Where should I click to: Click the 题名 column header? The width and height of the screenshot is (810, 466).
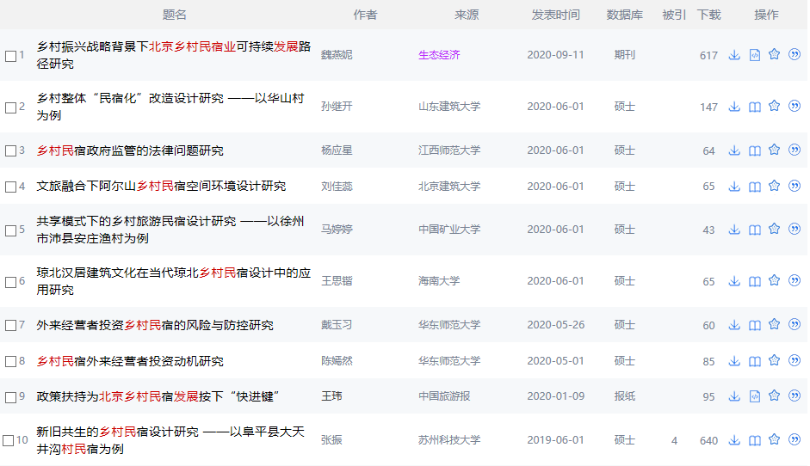coord(174,15)
